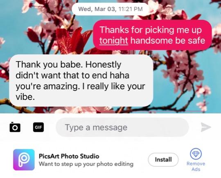Open the PicsArt Photo Studio ad title

coord(69,156)
